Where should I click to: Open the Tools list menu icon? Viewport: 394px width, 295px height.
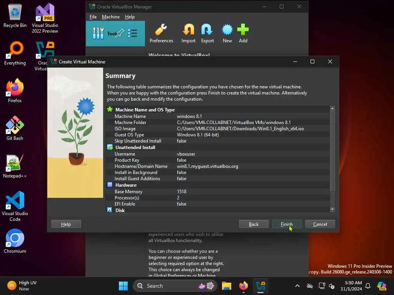click(132, 33)
